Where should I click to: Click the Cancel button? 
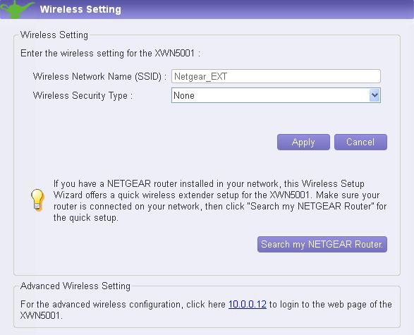click(360, 142)
